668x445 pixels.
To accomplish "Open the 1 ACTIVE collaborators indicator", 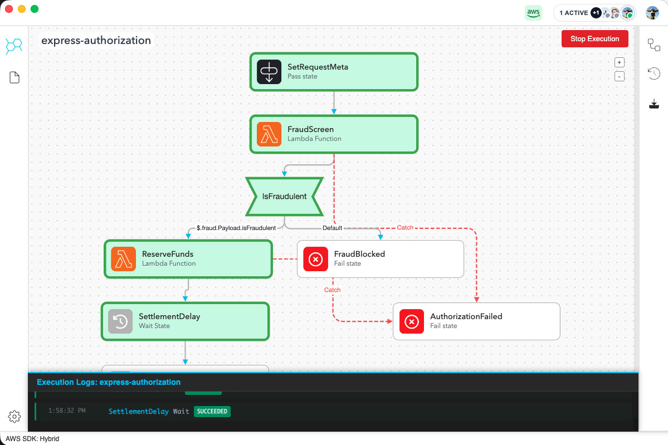I will [x=594, y=13].
